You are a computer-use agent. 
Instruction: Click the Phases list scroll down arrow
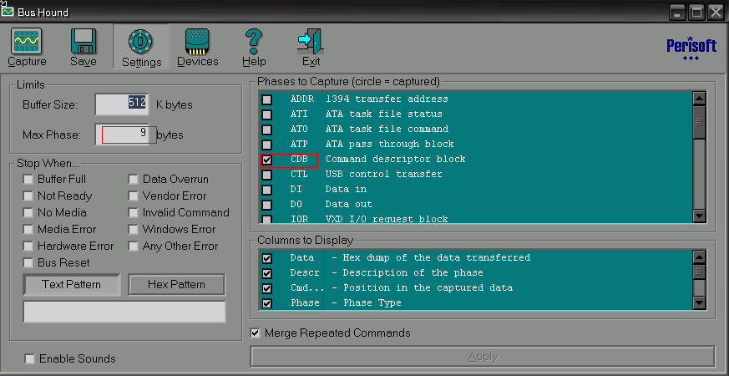click(x=699, y=216)
